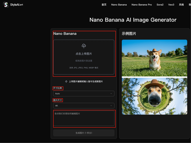Viewport: 191px width, 143px height.
Task: Click the 点击上传图片 upload text
Action: (x=84, y=54)
